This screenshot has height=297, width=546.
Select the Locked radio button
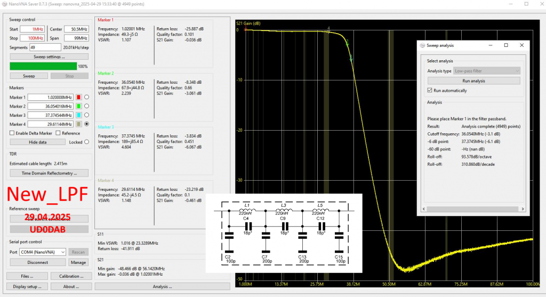click(87, 142)
